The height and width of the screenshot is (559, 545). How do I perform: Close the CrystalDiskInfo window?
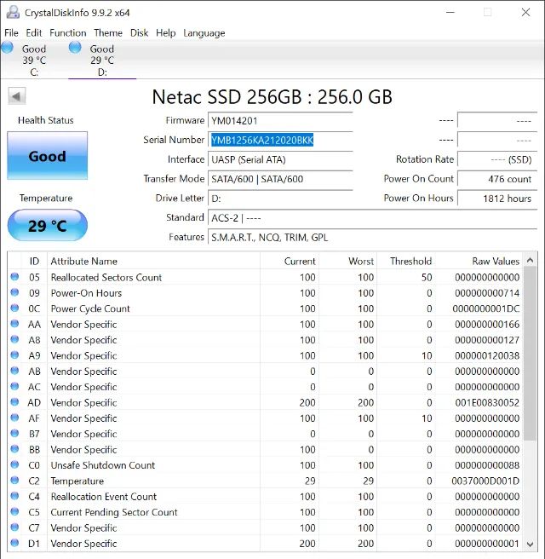pos(525,13)
